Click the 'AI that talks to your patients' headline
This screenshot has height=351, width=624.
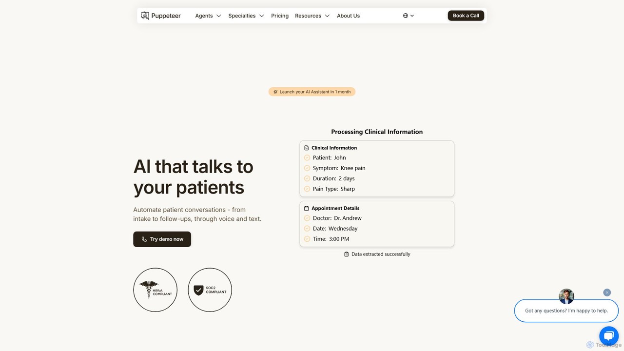point(194,177)
